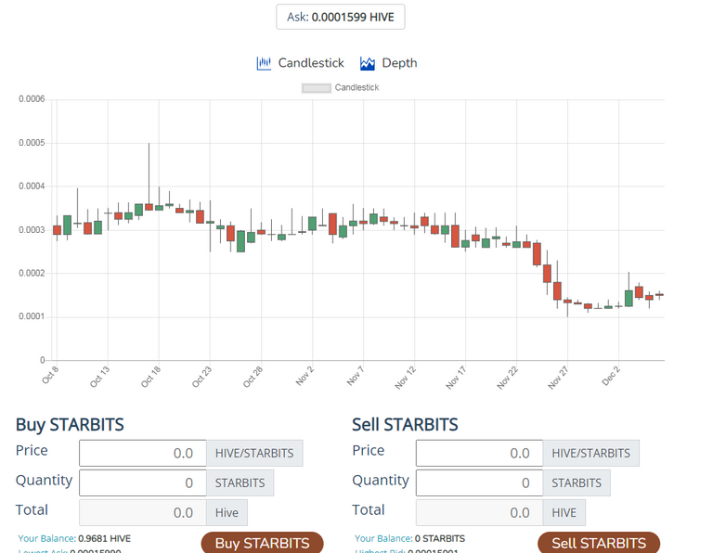
Task: Click the tall-wick candle reaching 0.0005
Action: (x=149, y=207)
